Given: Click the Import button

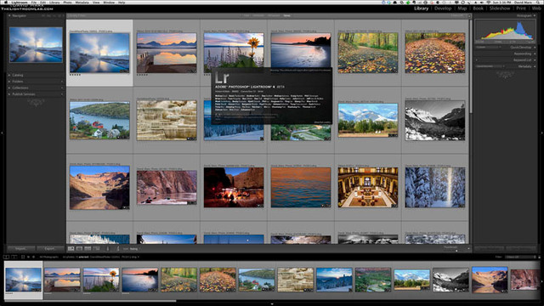Looking at the screenshot, I should pyautogui.click(x=20, y=249).
